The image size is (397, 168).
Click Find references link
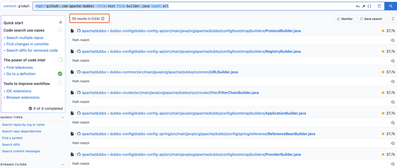(20, 67)
